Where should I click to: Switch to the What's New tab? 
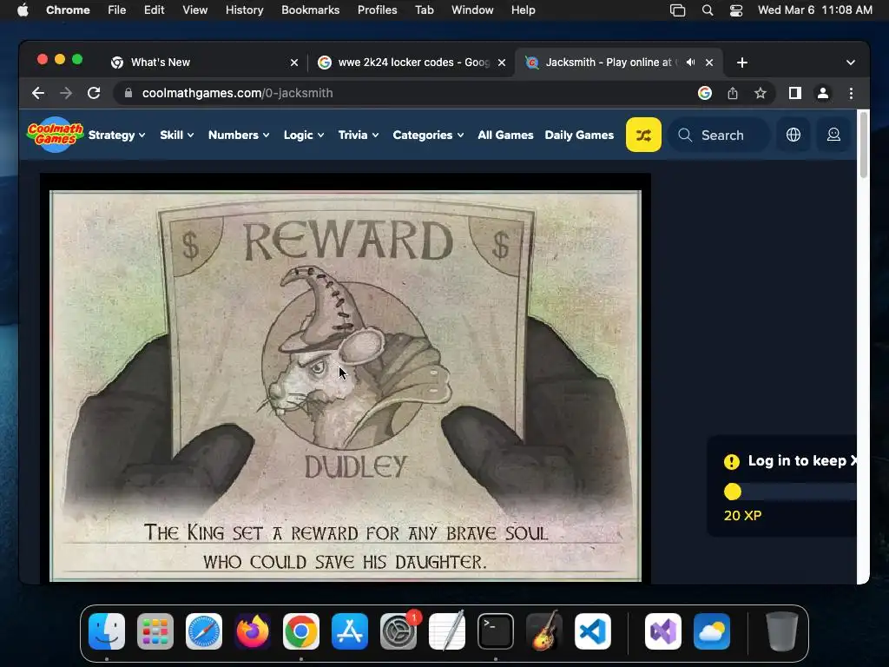(x=204, y=63)
